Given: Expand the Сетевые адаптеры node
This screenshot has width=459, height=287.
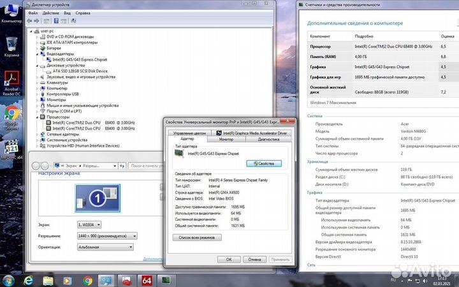Looking at the screenshot, I should (x=37, y=134).
